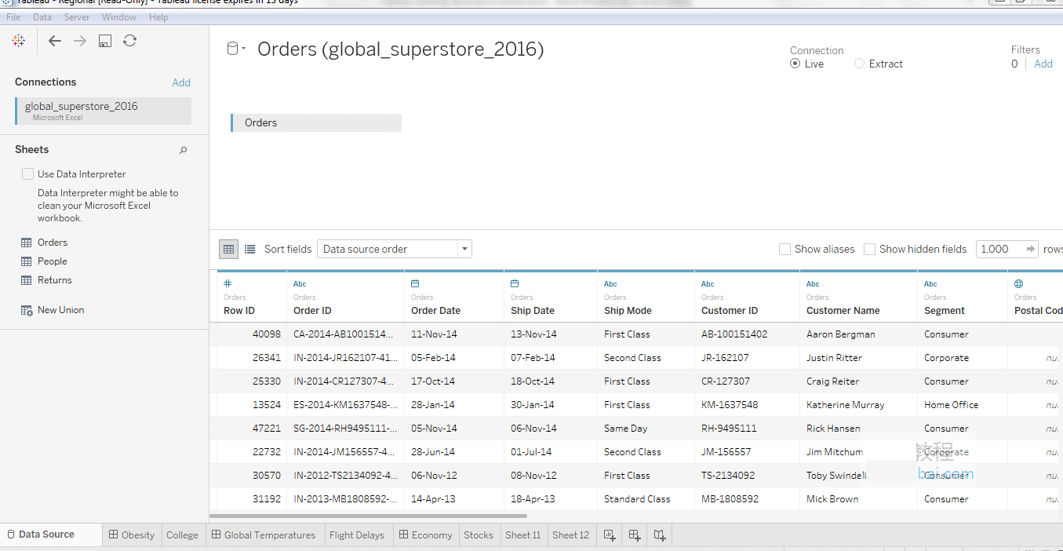Select the Live connection option
The height and width of the screenshot is (551, 1063).
(795, 64)
